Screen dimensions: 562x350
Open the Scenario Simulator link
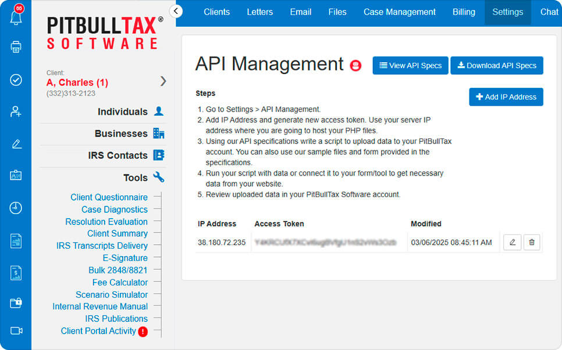click(x=112, y=294)
